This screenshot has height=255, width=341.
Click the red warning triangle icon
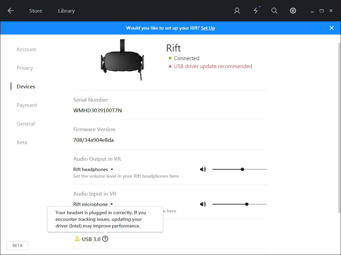tap(170, 66)
